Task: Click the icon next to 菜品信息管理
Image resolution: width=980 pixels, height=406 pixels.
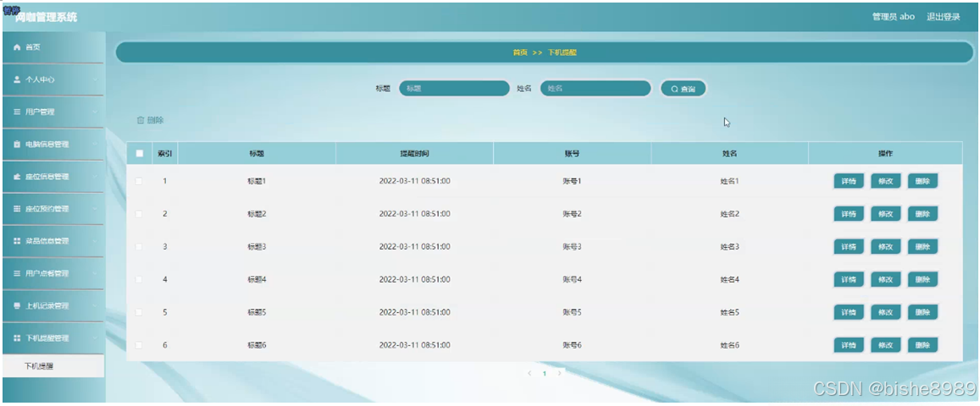Action: coord(17,241)
